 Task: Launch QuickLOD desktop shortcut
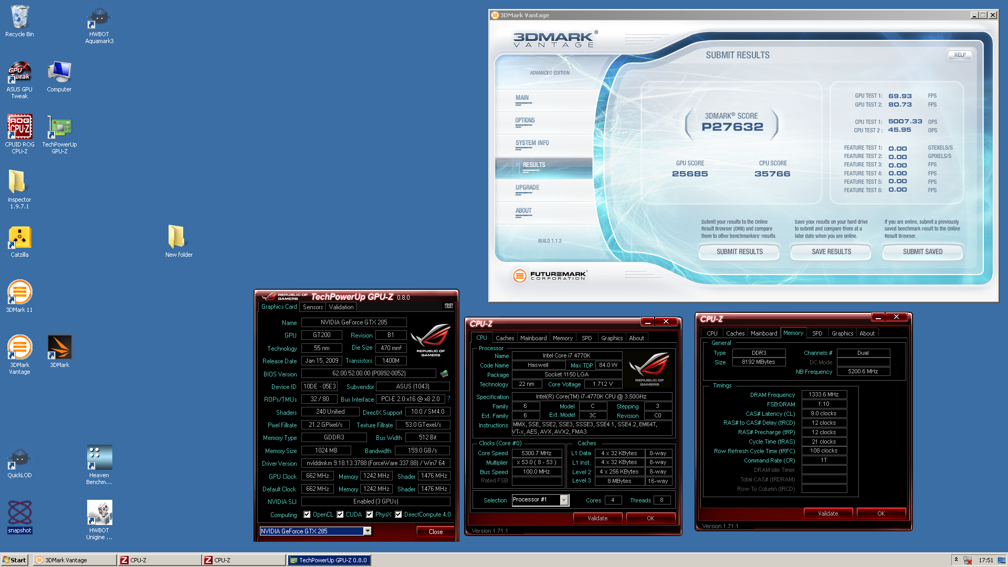point(19,463)
